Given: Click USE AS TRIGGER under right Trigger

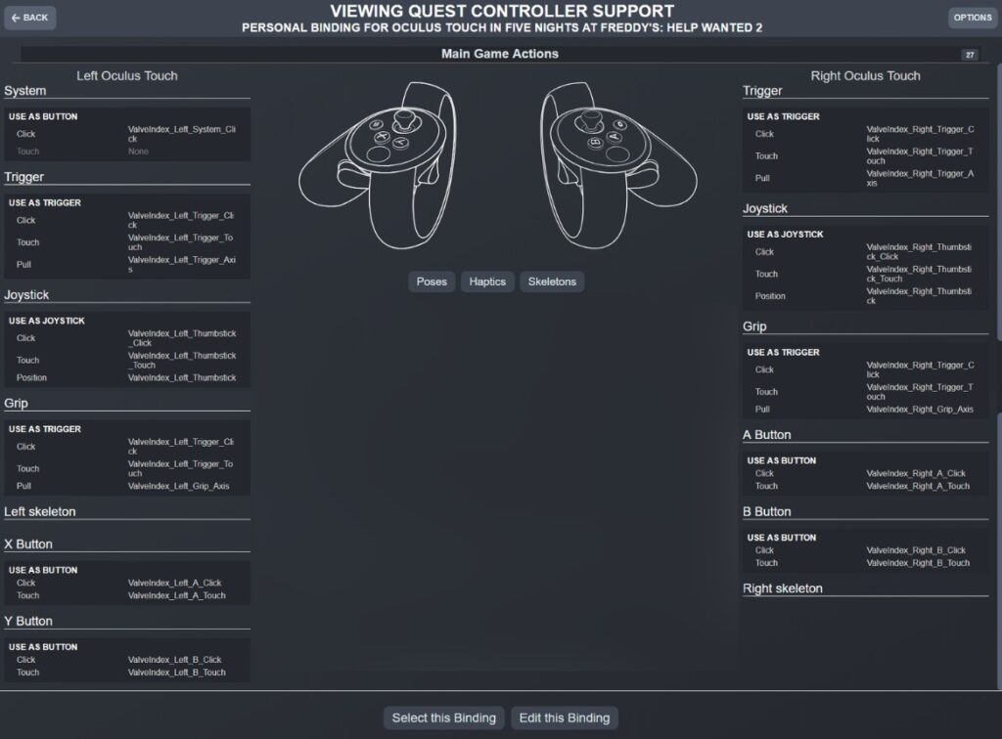Looking at the screenshot, I should (783, 116).
